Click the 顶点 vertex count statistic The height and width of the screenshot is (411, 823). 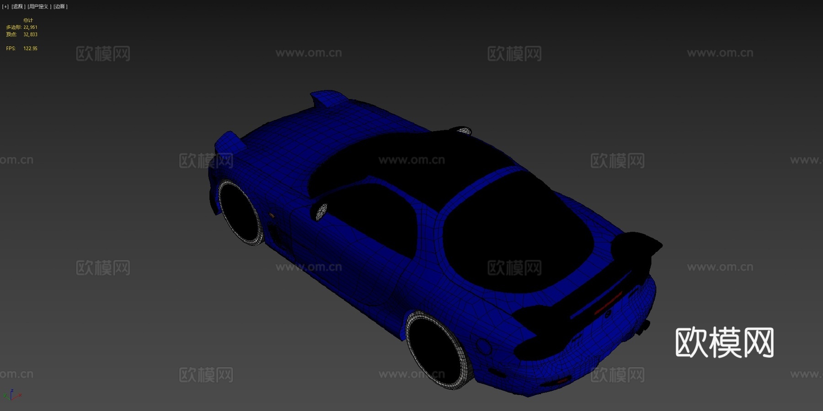(x=21, y=34)
